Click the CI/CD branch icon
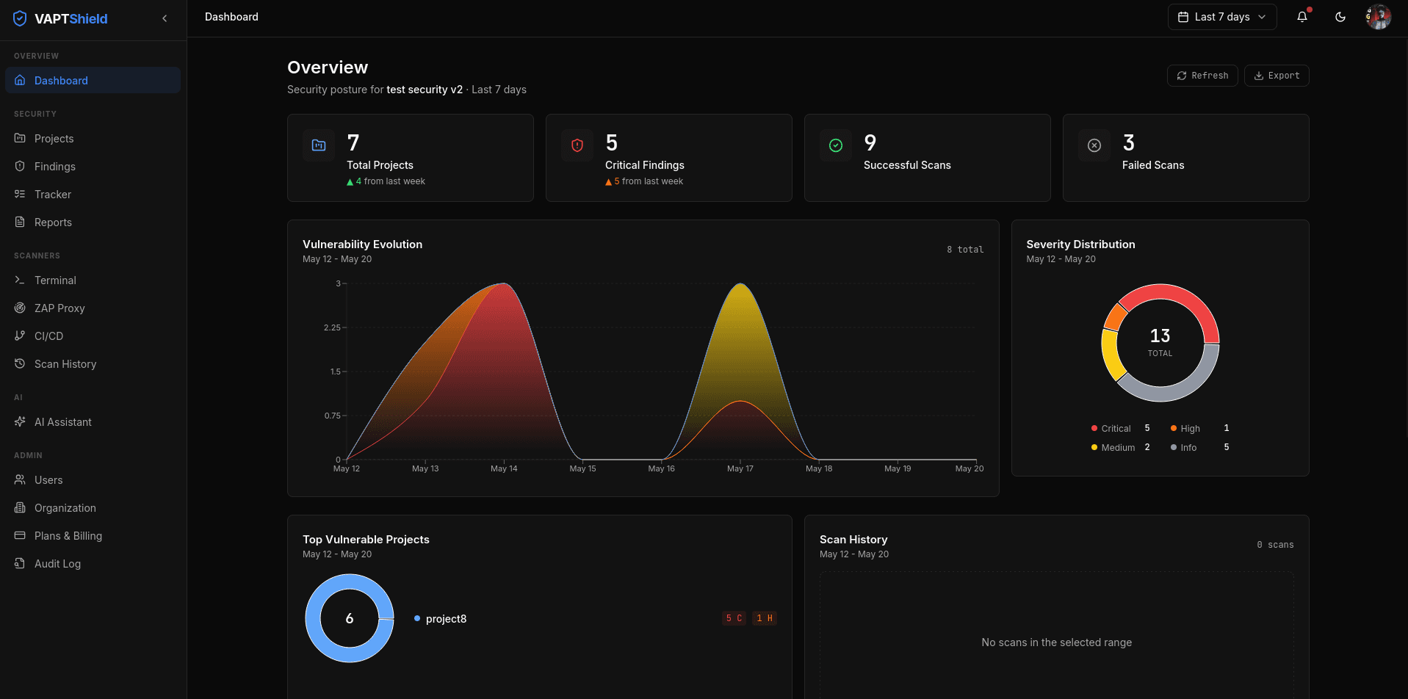 20,336
